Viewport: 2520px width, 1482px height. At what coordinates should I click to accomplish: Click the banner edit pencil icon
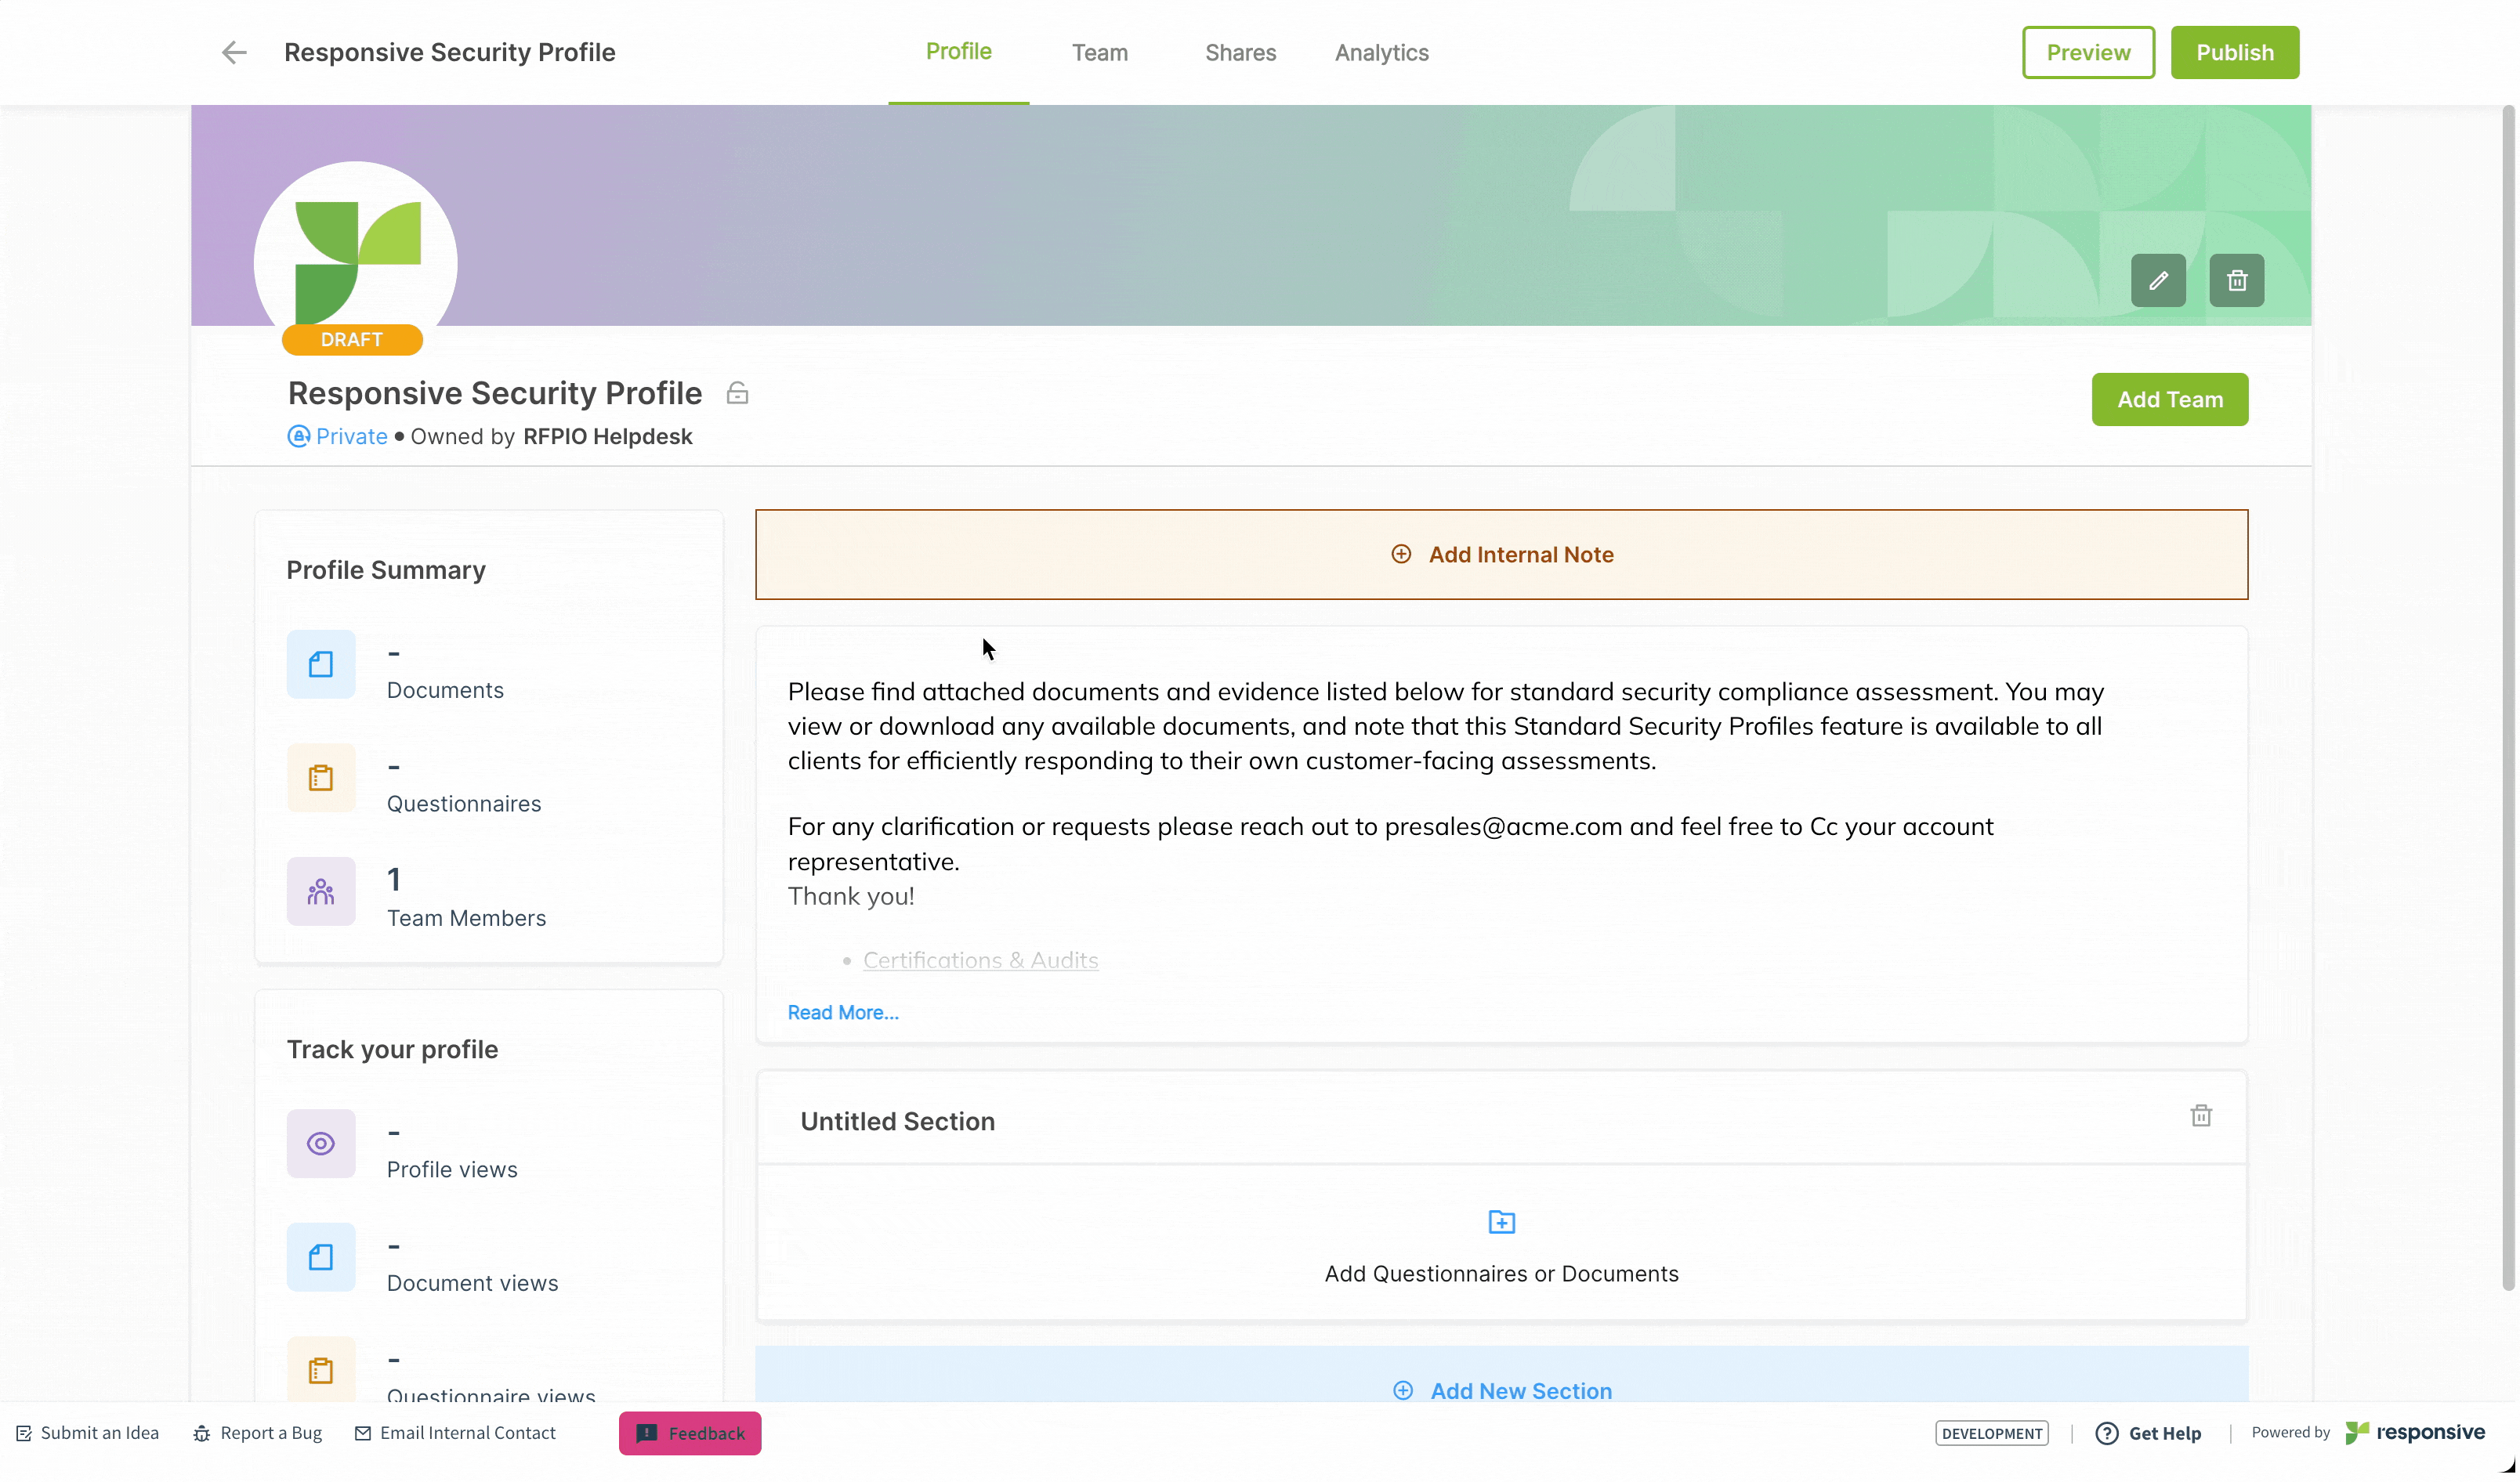pyautogui.click(x=2158, y=280)
